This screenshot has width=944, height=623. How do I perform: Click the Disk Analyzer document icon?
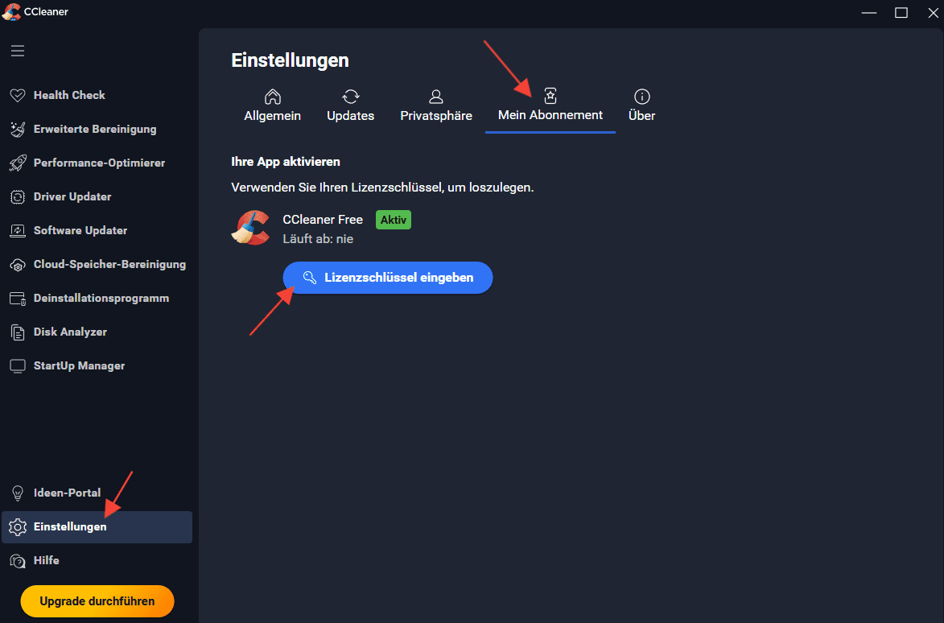click(18, 332)
